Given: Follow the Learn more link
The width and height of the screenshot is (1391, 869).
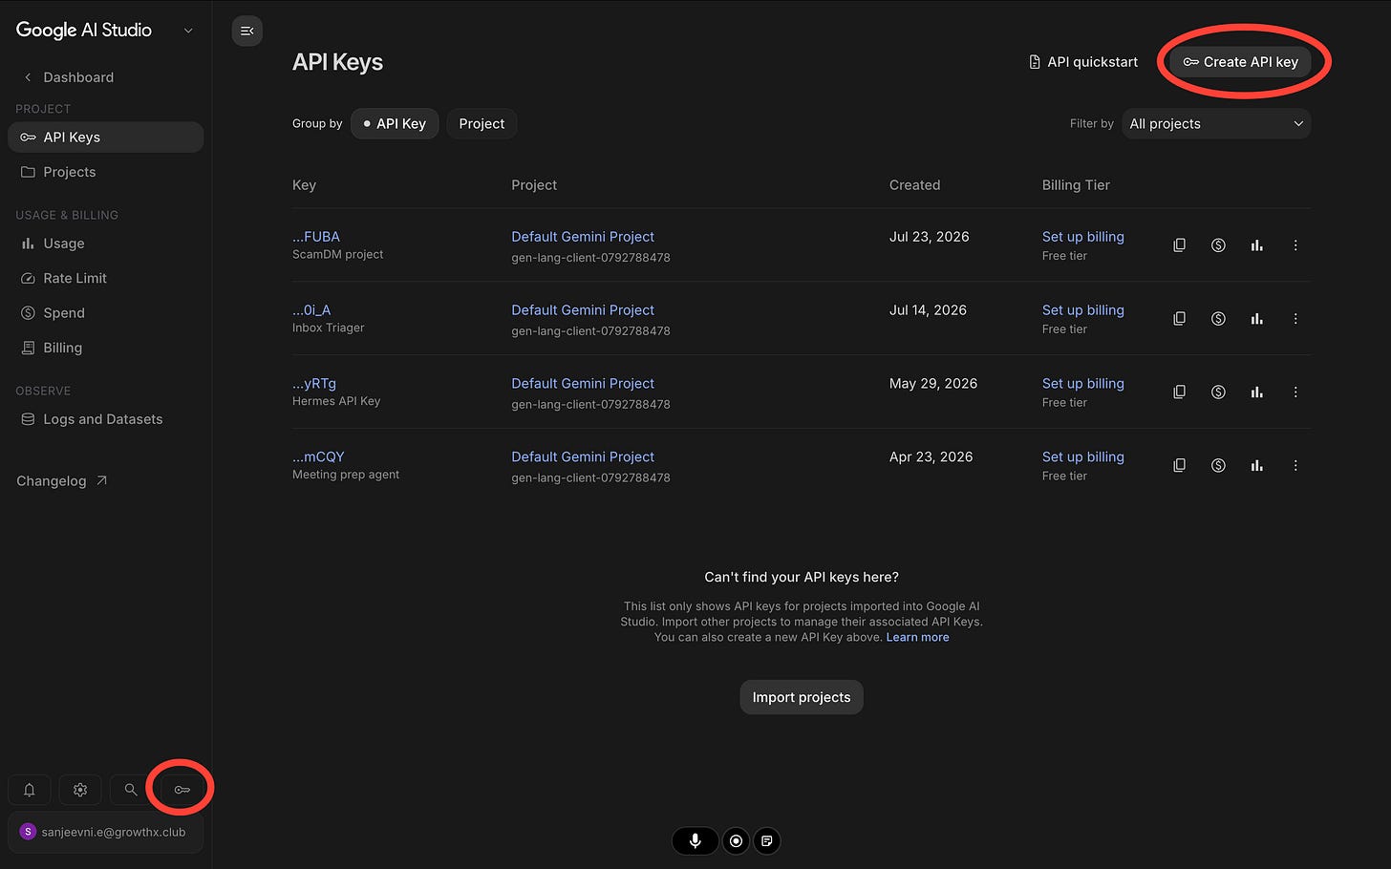Looking at the screenshot, I should coord(918,638).
